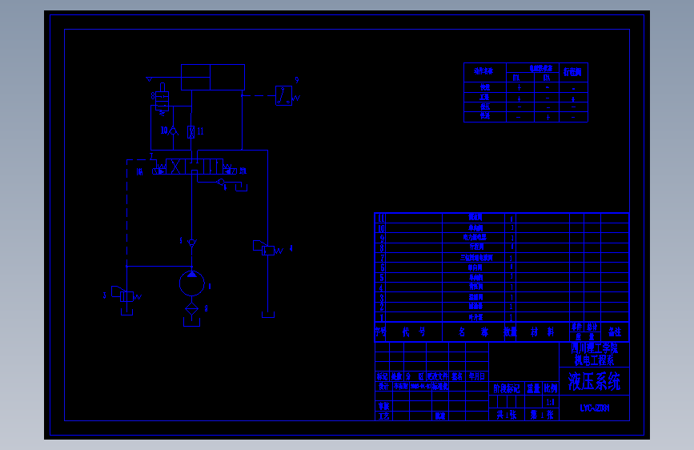Select the check valve symbol labeled 5
Screen dimensions: 694x450
tap(191, 243)
